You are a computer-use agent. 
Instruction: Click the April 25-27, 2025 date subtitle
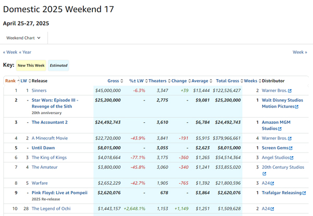tap(26, 23)
